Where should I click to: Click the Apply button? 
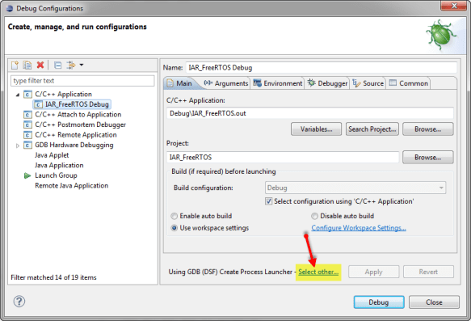(374, 272)
